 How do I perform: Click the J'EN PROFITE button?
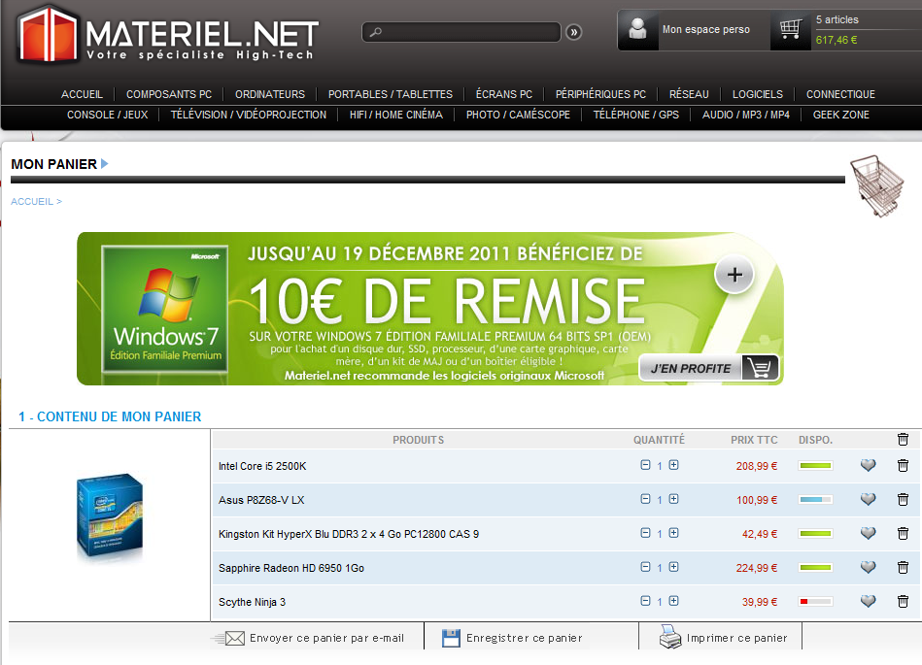coord(709,368)
